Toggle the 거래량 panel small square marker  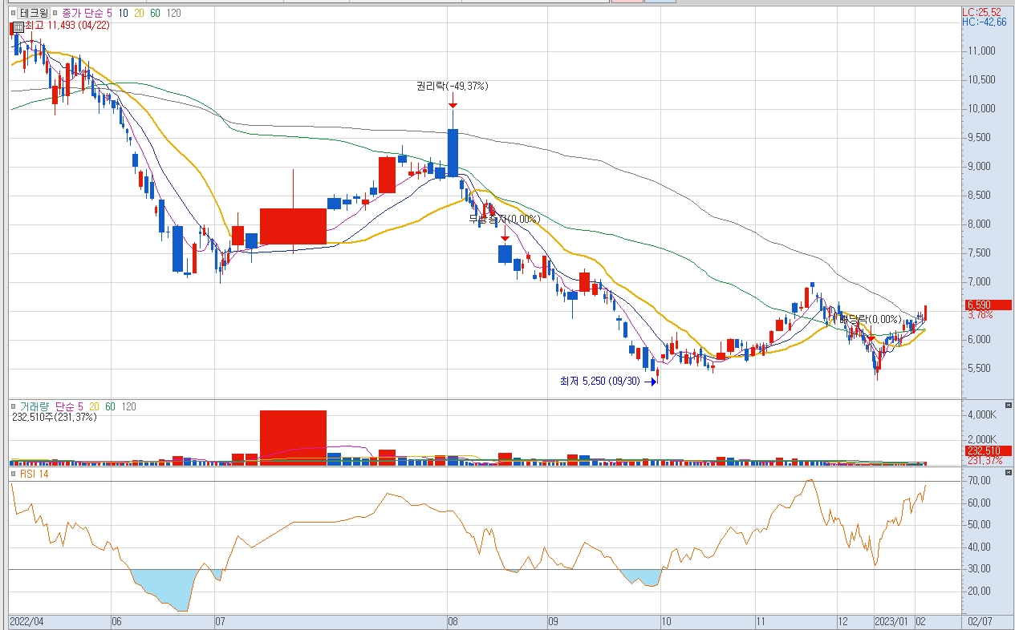point(13,407)
